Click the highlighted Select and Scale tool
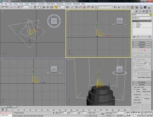The width and height of the screenshot is (153, 117). pos(55,7)
